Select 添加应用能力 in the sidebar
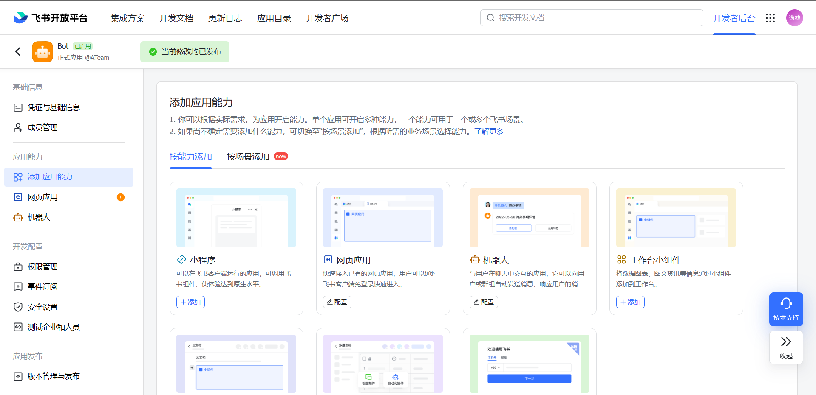The height and width of the screenshot is (395, 816). click(69, 177)
